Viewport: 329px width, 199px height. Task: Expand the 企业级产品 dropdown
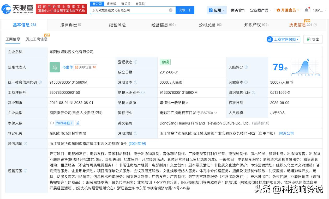(x=261, y=10)
